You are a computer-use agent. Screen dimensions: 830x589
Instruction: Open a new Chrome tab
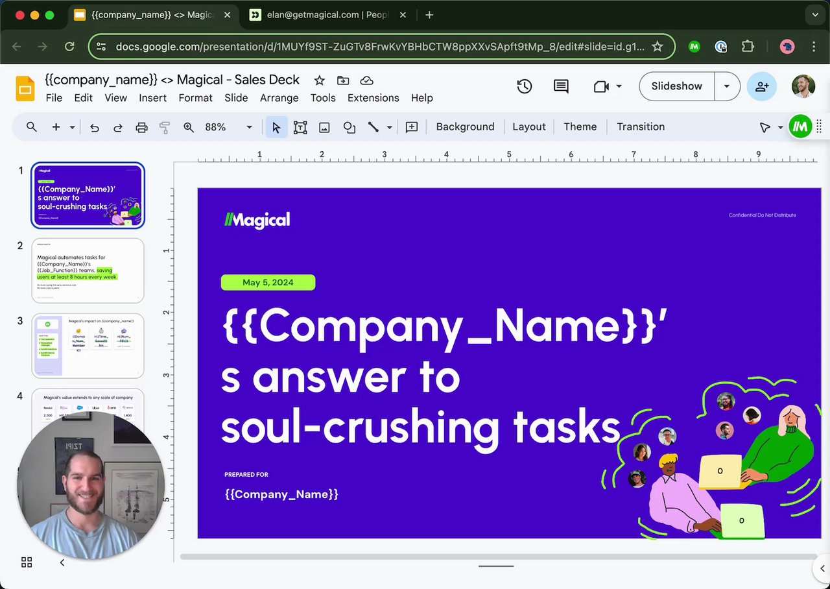(x=429, y=15)
